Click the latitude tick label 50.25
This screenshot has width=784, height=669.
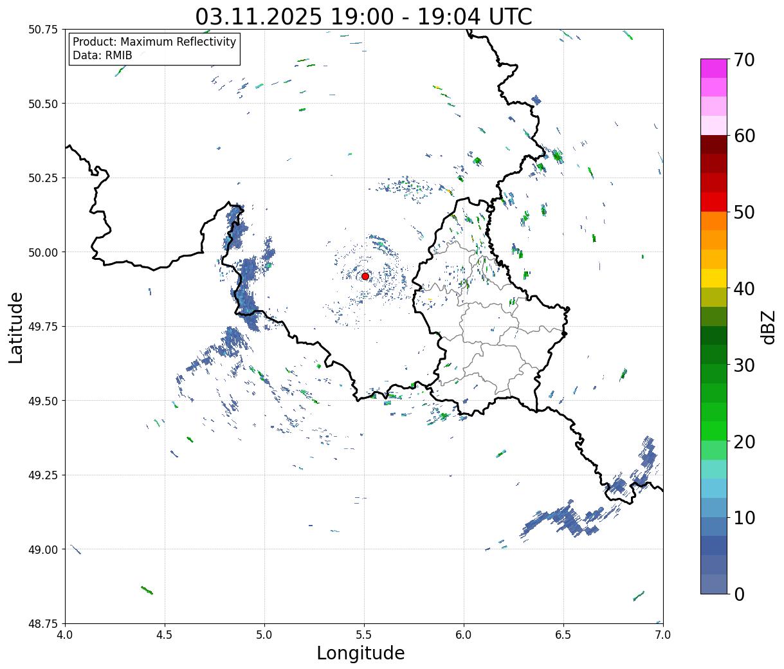click(x=42, y=178)
